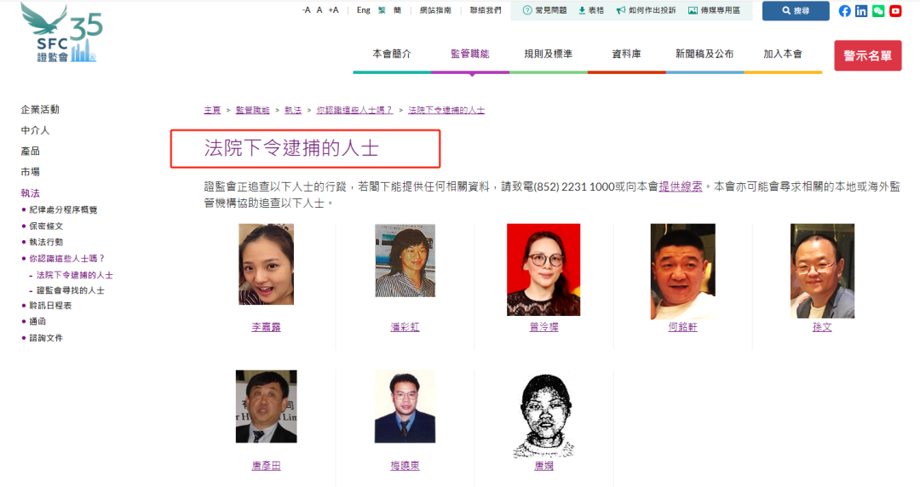This screenshot has width=920, height=487.
Task: Open the LinkedIn icon in header
Action: (861, 10)
